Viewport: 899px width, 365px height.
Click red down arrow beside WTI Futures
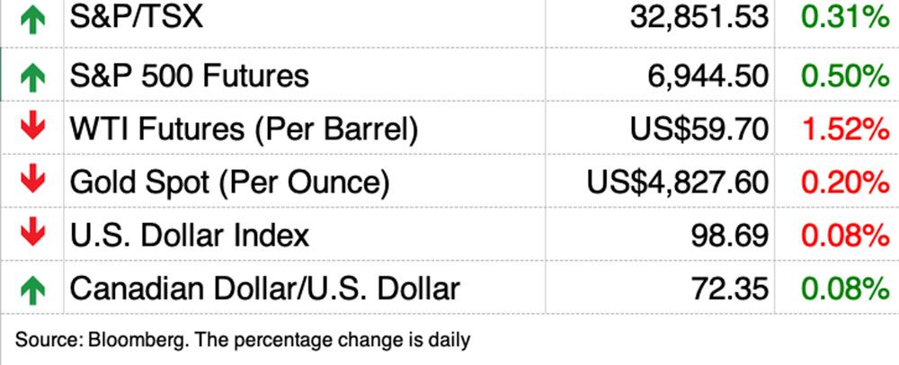(32, 129)
